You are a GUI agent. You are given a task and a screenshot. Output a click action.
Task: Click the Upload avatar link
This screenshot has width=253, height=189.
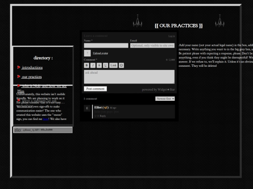pos(100,53)
